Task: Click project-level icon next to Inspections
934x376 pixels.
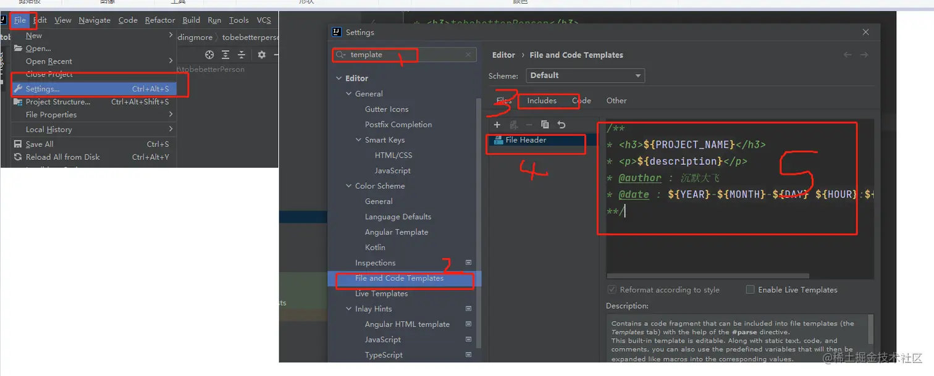Action: (x=468, y=263)
